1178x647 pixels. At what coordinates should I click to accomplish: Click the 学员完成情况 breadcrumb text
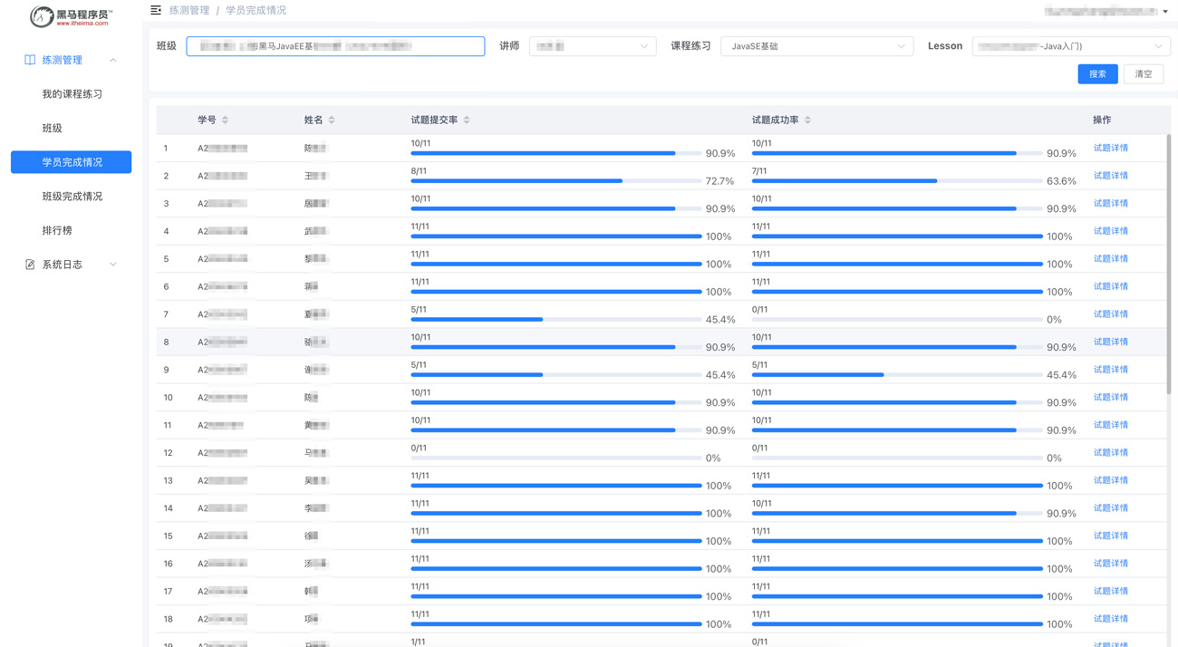tap(256, 10)
